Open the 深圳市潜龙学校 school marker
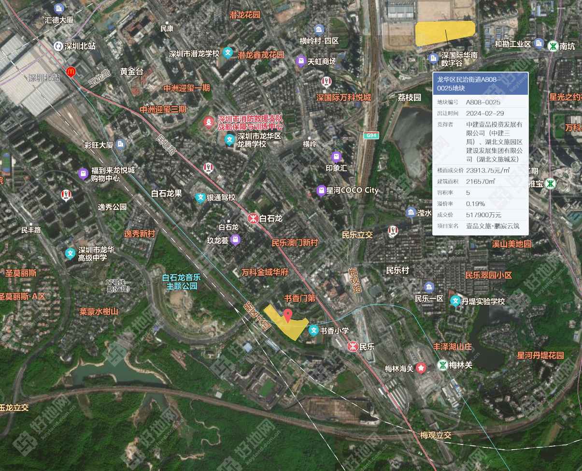This screenshot has width=582, height=471. [228, 53]
